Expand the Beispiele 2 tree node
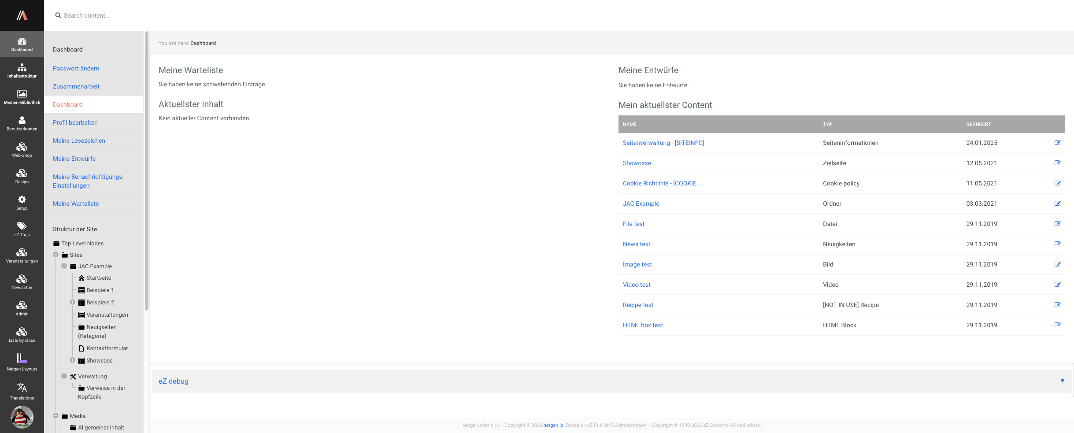This screenshot has width=1074, height=433. point(73,302)
